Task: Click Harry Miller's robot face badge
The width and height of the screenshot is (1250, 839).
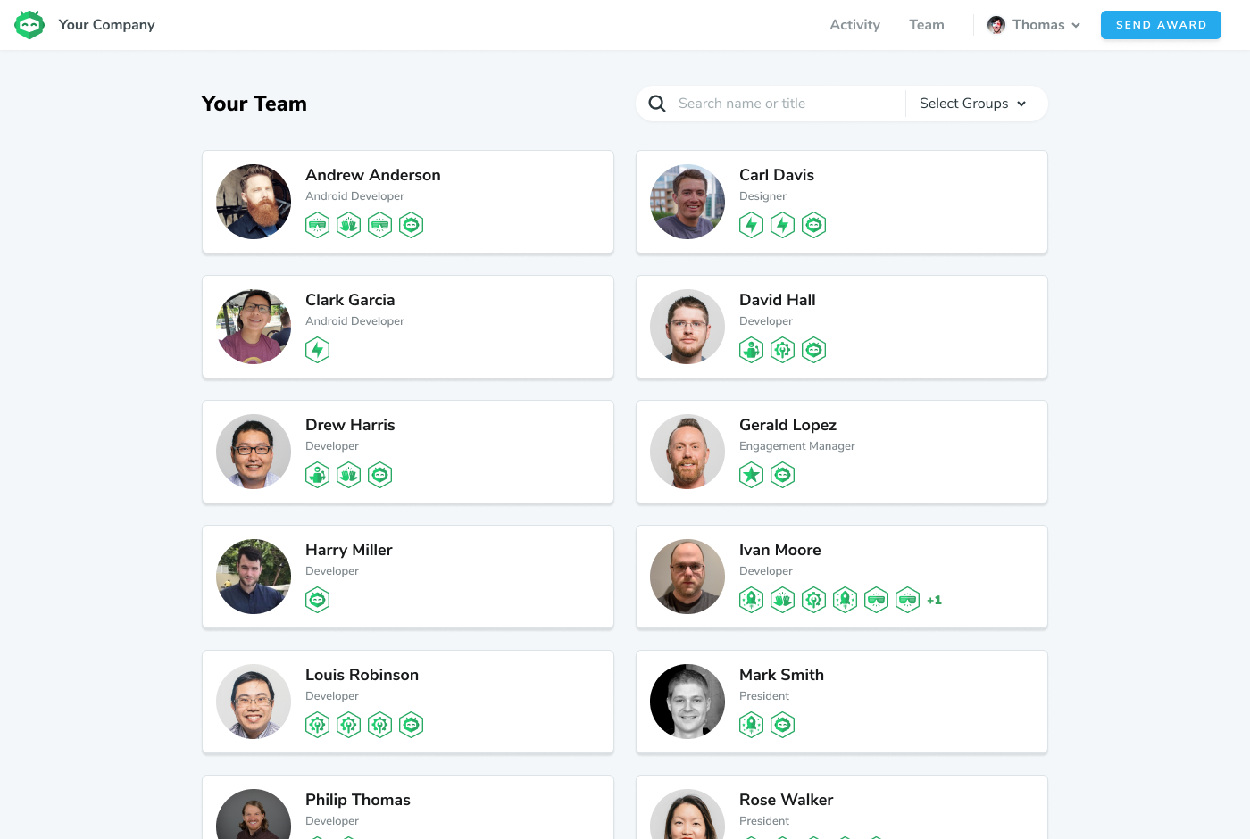Action: [x=317, y=600]
